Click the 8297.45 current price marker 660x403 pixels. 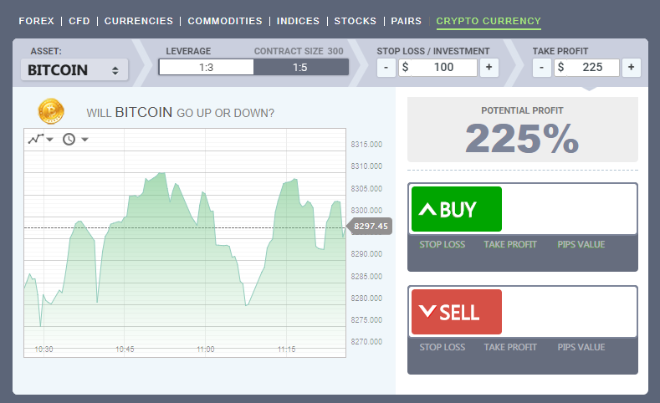pyautogui.click(x=370, y=227)
